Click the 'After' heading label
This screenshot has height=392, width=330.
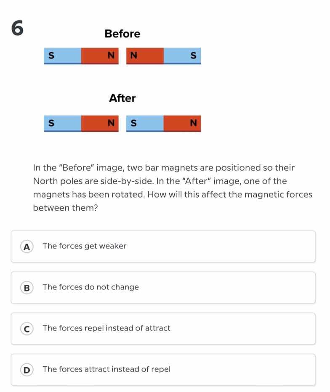tap(122, 98)
